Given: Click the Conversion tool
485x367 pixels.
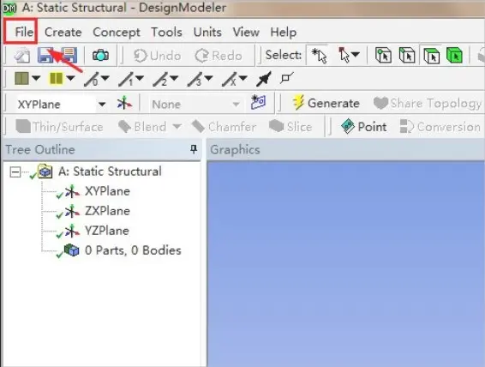Looking at the screenshot, I should [x=440, y=127].
